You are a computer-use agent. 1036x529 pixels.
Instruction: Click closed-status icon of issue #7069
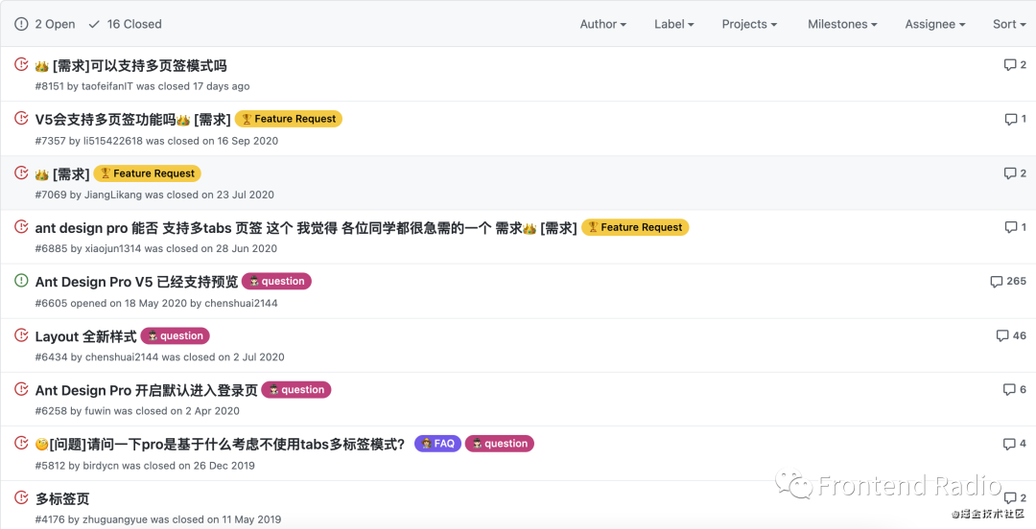click(21, 172)
